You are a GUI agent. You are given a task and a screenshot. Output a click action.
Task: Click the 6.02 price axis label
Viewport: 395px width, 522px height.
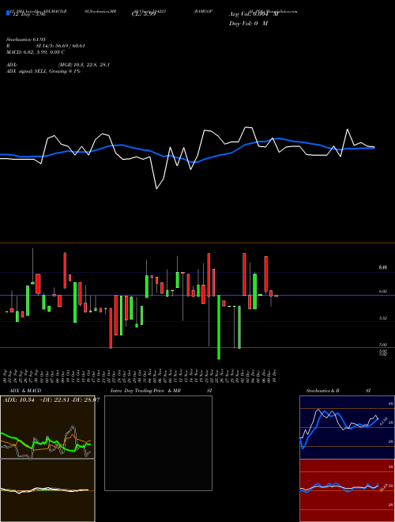tap(382, 291)
